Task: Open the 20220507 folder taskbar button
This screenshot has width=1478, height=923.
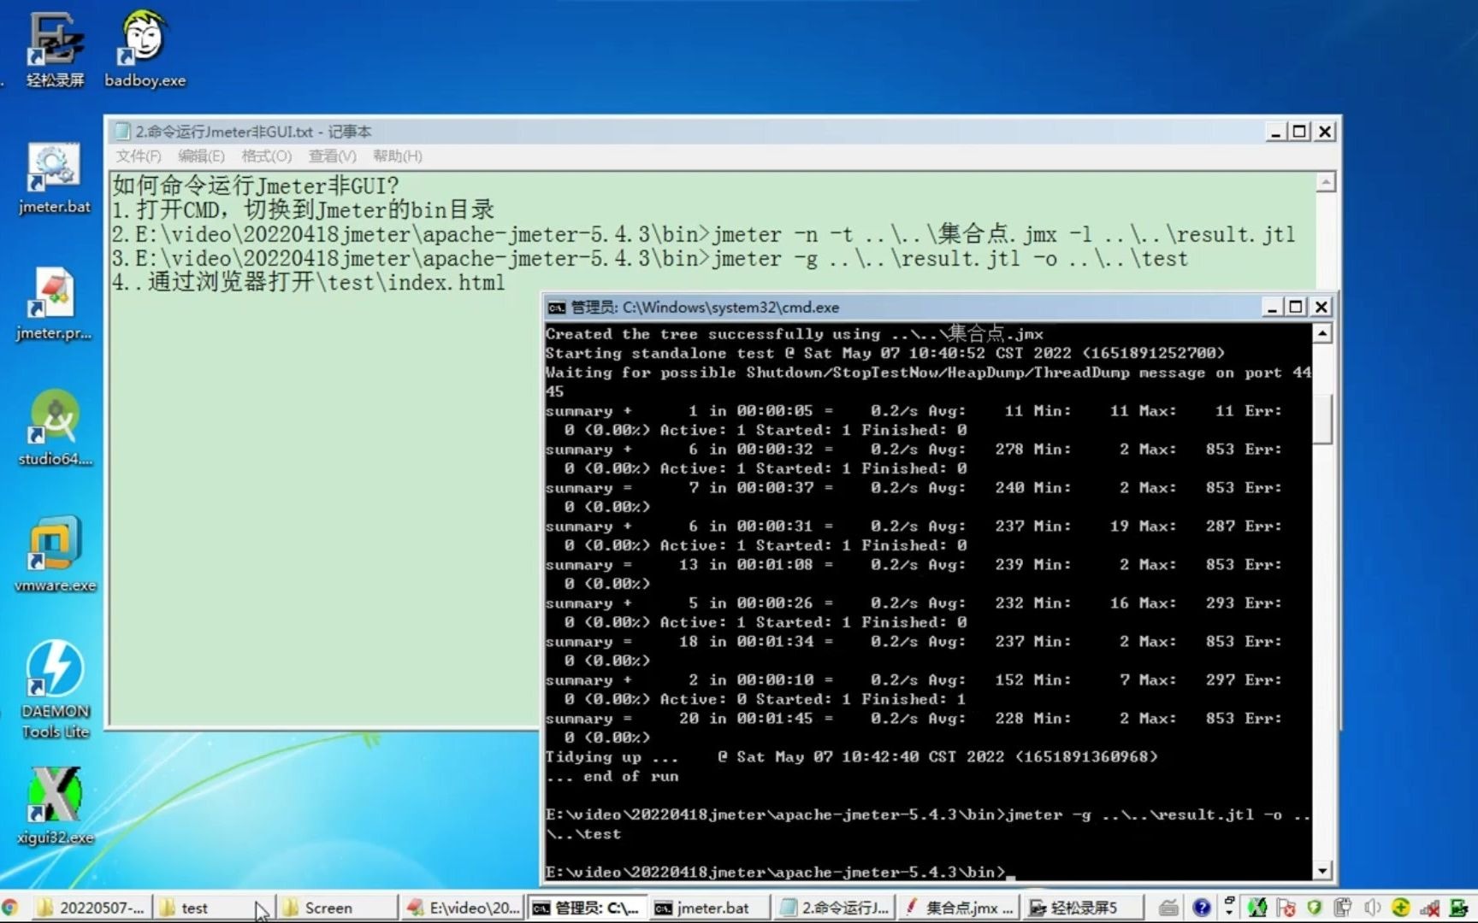Action: click(x=92, y=908)
